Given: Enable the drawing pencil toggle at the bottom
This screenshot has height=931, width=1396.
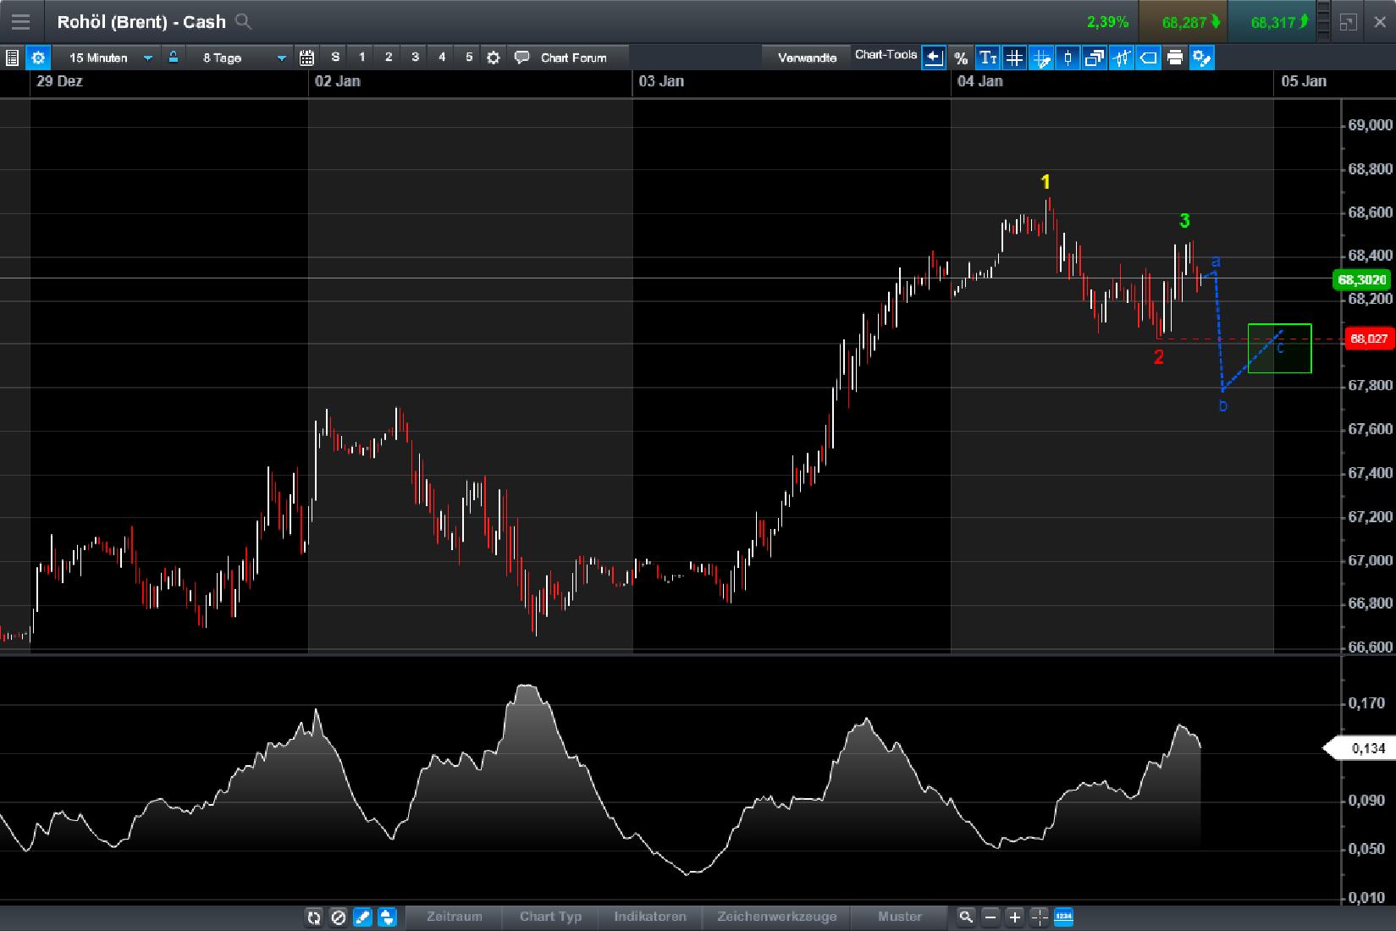Looking at the screenshot, I should (x=362, y=917).
